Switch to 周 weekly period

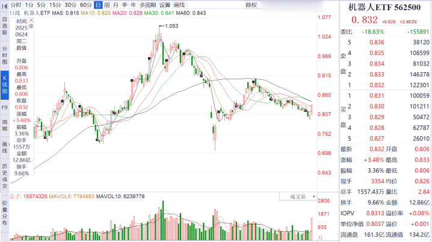[x=107, y=5]
